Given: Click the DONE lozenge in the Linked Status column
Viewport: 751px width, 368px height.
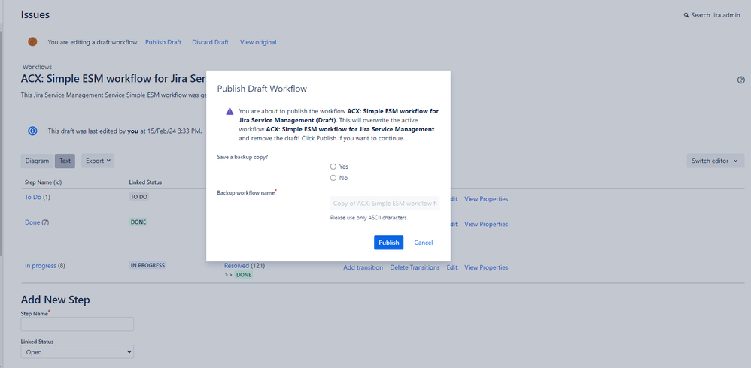Looking at the screenshot, I should coord(138,222).
